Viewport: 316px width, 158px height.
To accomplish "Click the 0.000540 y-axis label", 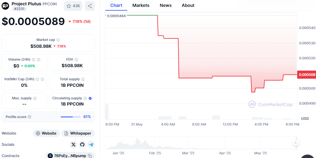I will tap(307, 28).
